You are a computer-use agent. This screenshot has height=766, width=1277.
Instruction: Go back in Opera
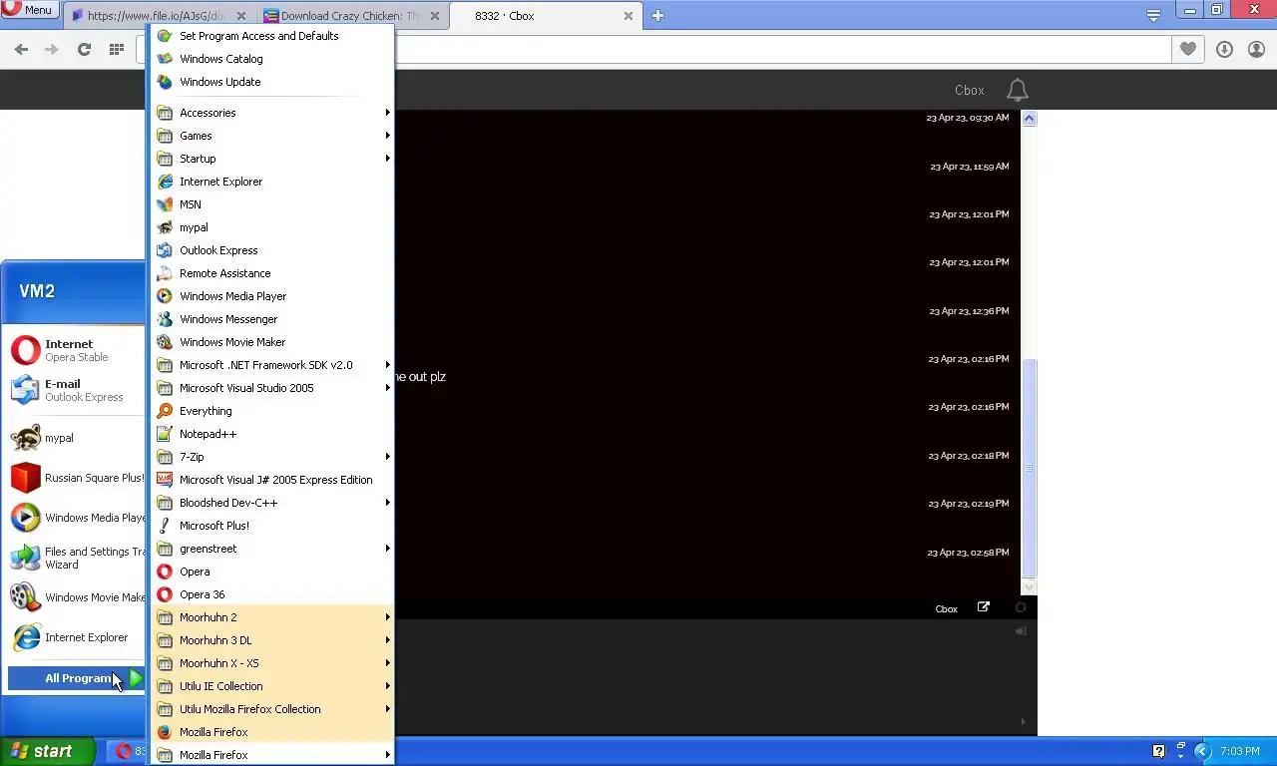(x=21, y=49)
